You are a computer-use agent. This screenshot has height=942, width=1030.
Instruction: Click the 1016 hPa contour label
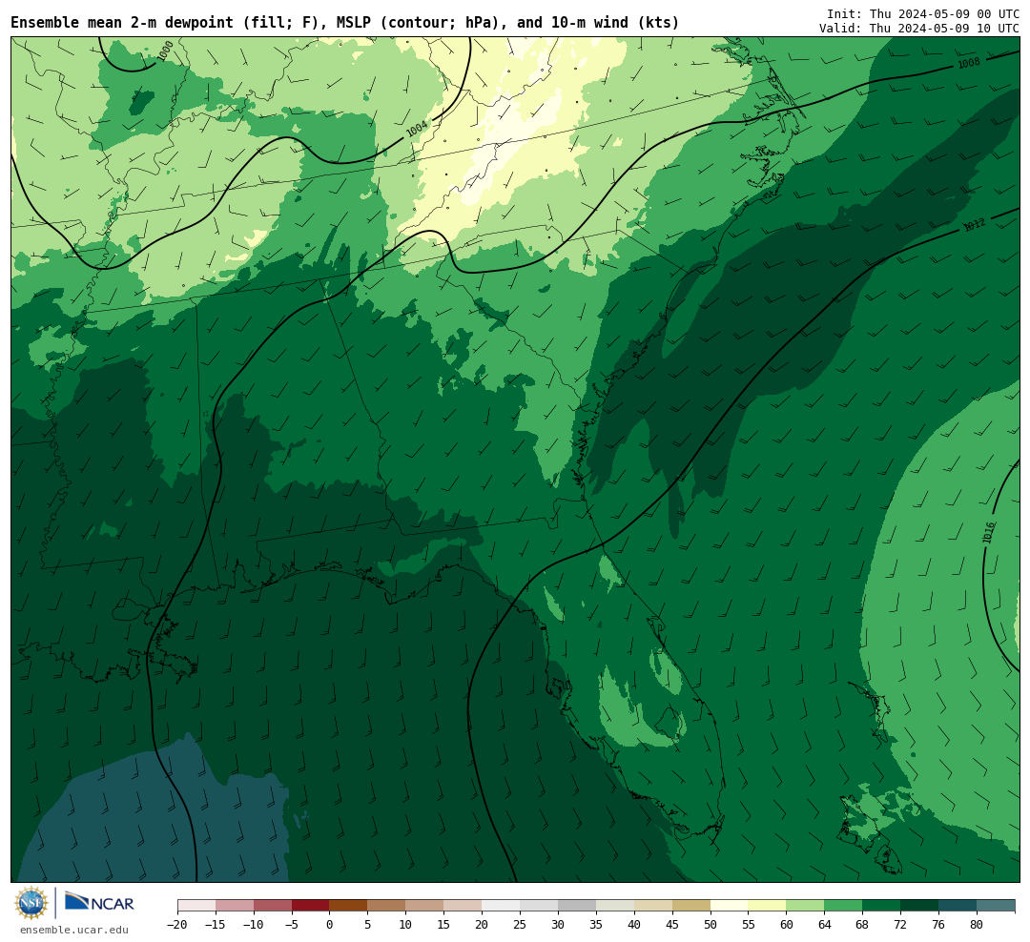click(989, 532)
